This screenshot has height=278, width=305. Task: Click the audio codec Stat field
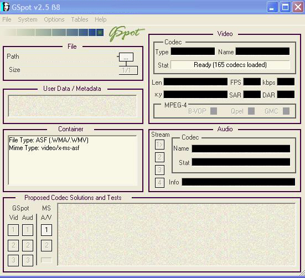point(241,162)
